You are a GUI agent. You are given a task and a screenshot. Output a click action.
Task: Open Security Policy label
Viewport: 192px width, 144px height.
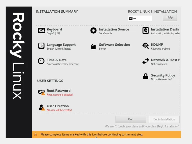pos(163,75)
